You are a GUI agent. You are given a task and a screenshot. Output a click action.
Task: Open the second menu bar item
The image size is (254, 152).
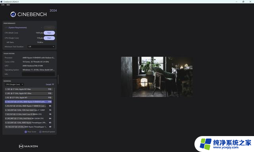[8, 5]
